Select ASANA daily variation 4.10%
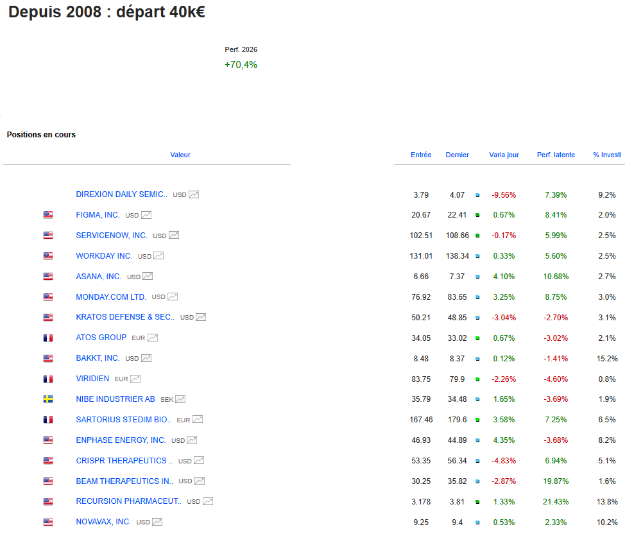This screenshot has height=534, width=625. pos(504,277)
